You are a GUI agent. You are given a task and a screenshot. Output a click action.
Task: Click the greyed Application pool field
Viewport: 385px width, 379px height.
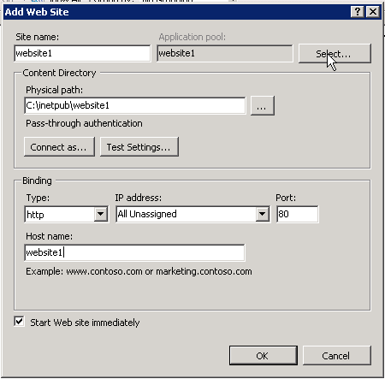click(x=225, y=53)
